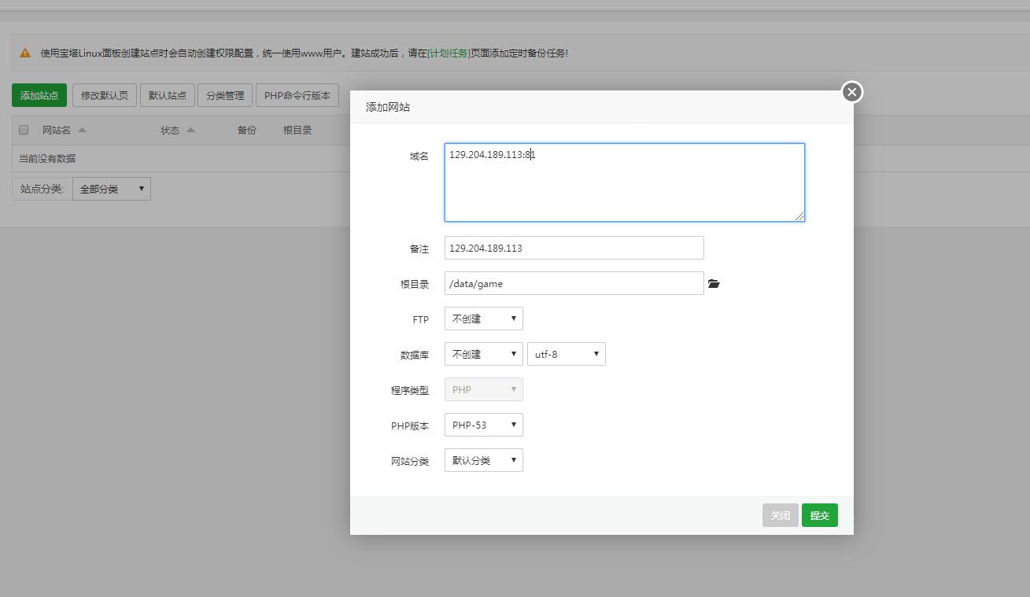The width and height of the screenshot is (1030, 597).
Task: Sort by 网站名 column arrow
Action: tap(83, 131)
